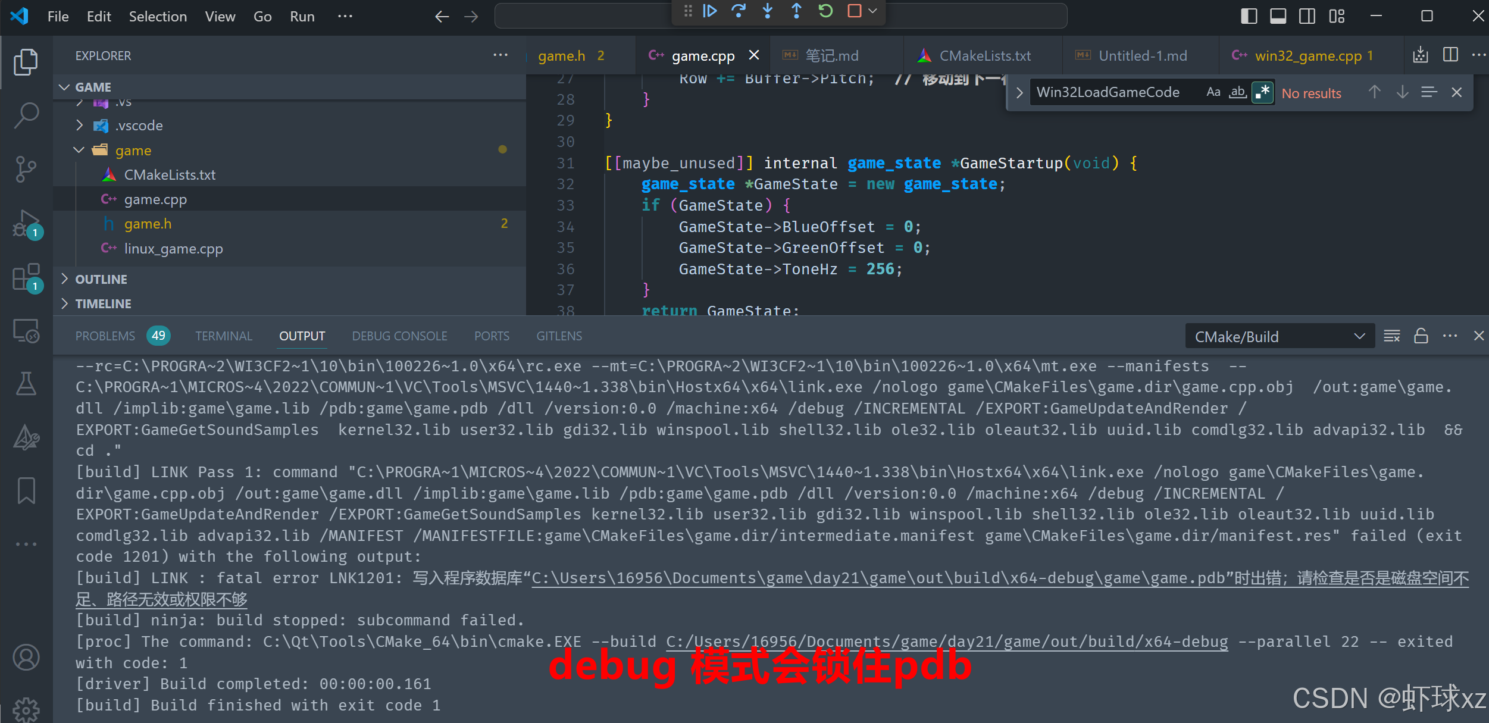1489x723 pixels.
Task: Open CMakeLists.txt in explorer tree
Action: (170, 175)
